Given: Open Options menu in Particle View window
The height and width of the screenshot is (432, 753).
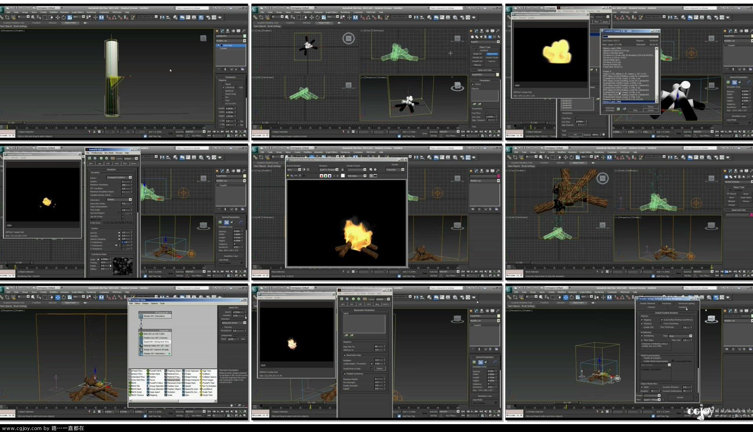Looking at the screenshot, I should point(154,303).
